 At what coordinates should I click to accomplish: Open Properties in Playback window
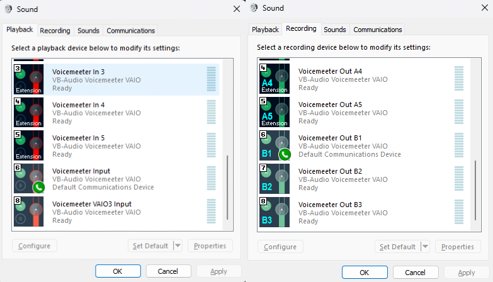(x=210, y=246)
